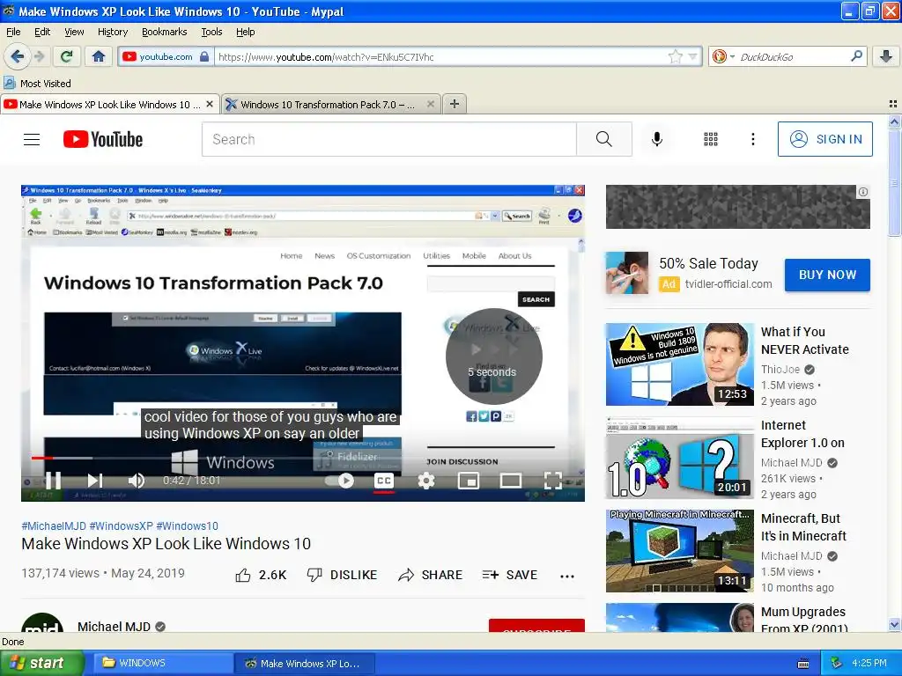Open the Windows Start menu
Image resolution: width=902 pixels, height=676 pixels.
coord(41,663)
